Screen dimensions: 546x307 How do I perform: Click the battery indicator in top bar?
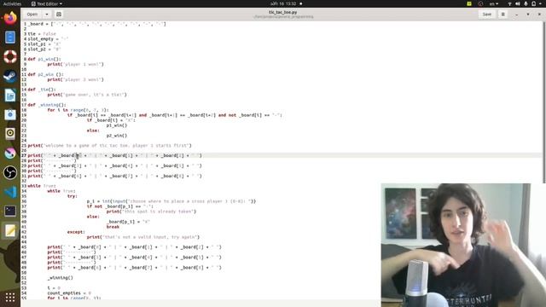click(533, 3)
